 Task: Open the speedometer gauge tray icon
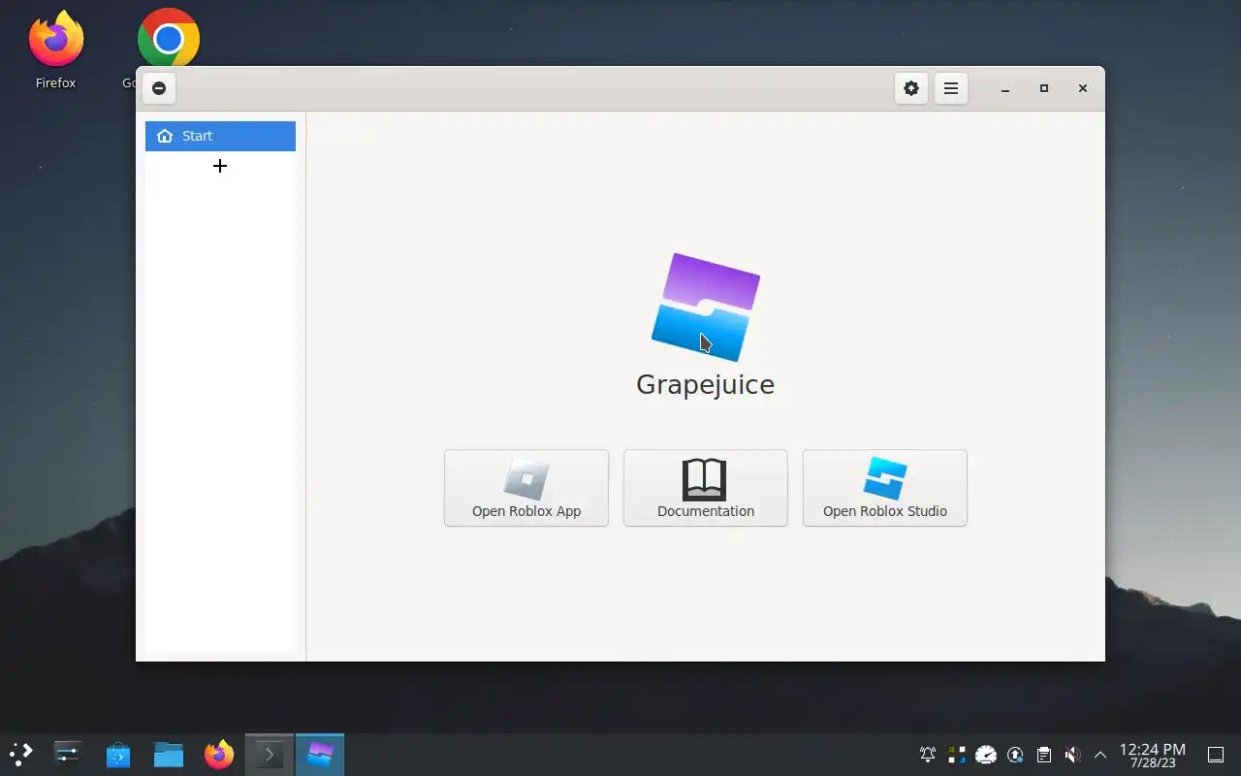pyautogui.click(x=986, y=755)
